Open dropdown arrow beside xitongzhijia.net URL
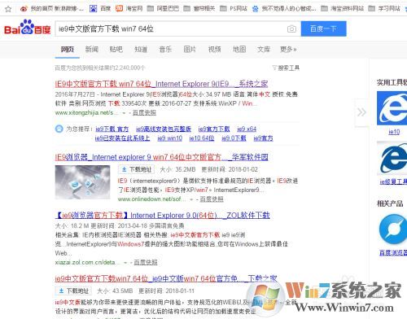407x319 pixels. tap(124, 113)
